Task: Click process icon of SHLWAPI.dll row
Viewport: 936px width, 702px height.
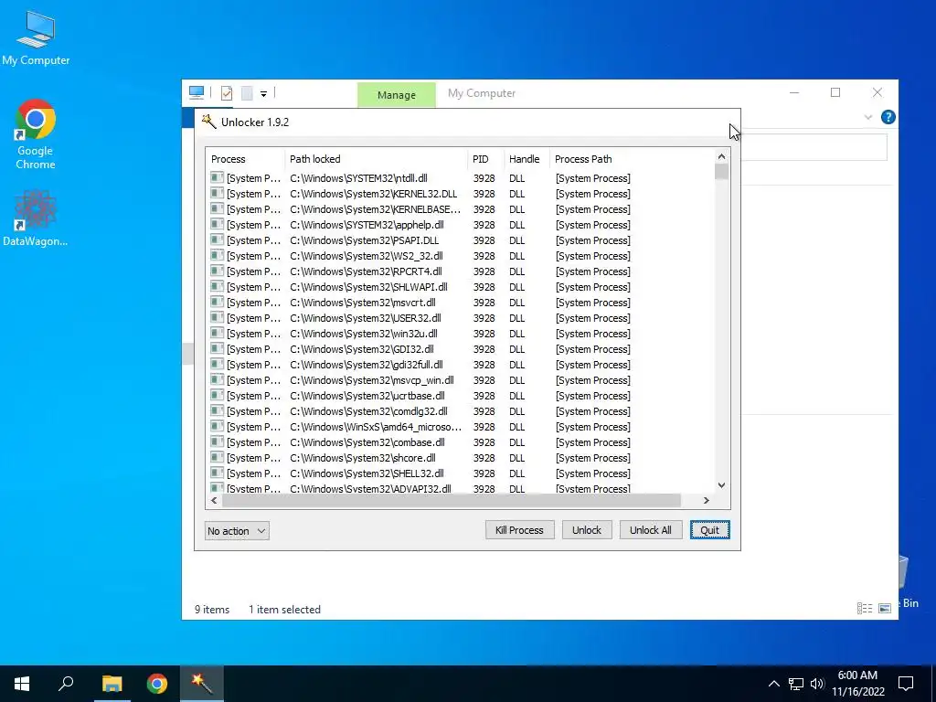Action: [x=217, y=286]
